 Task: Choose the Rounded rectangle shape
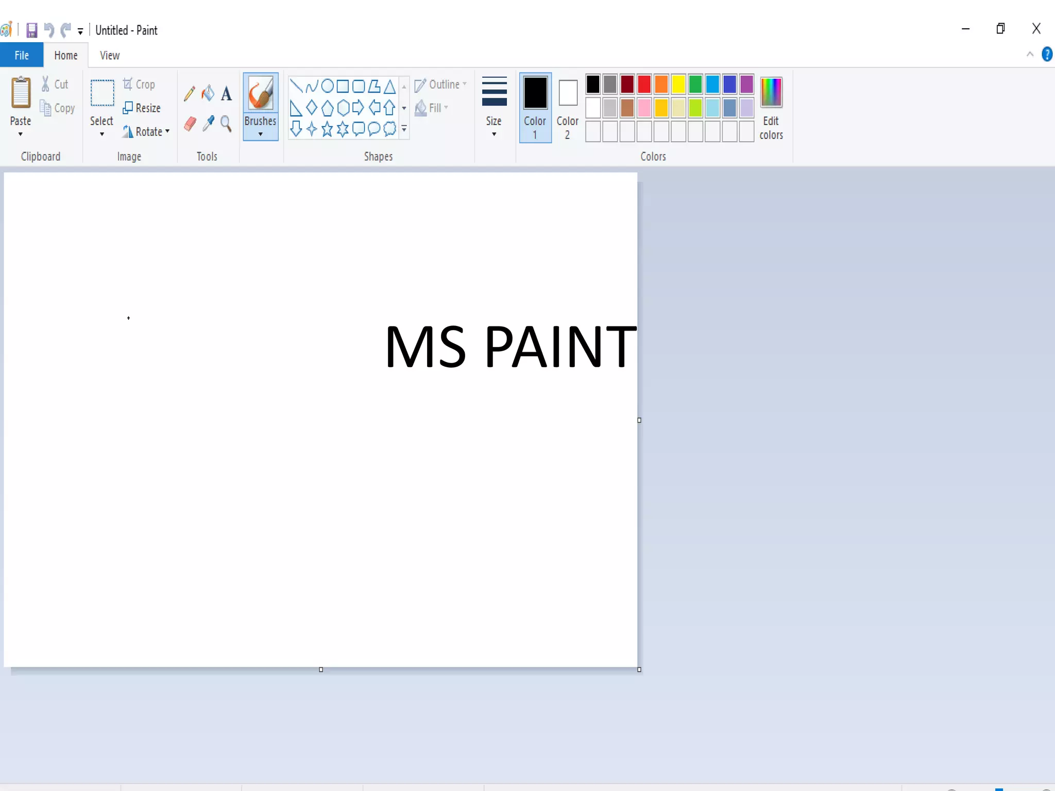tap(359, 85)
